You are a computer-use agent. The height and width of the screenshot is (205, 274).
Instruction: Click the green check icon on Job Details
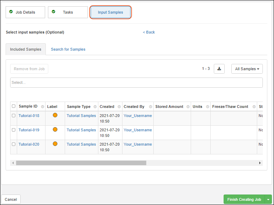point(12,12)
